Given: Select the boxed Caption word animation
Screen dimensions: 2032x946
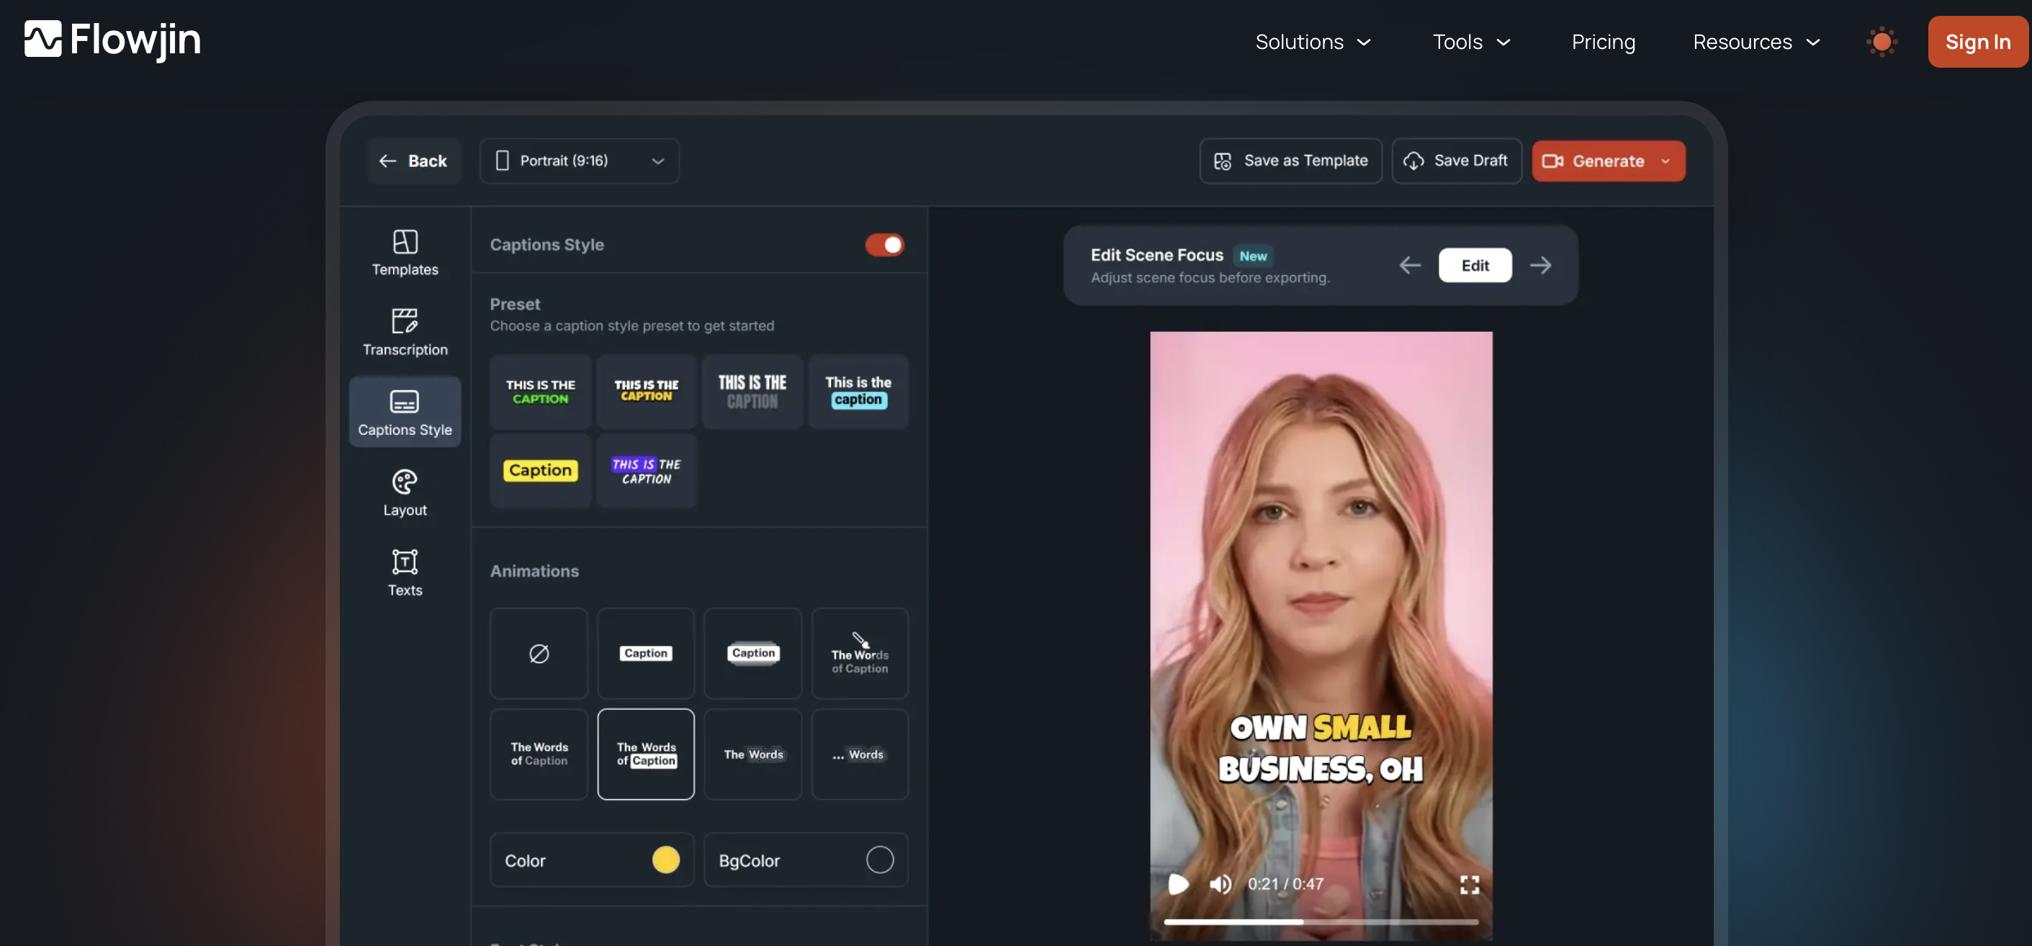Looking at the screenshot, I should tap(646, 754).
